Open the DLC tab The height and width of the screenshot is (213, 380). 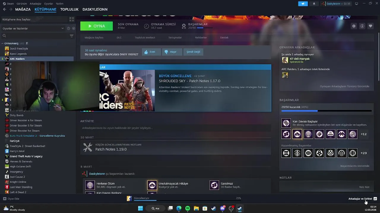119,38
